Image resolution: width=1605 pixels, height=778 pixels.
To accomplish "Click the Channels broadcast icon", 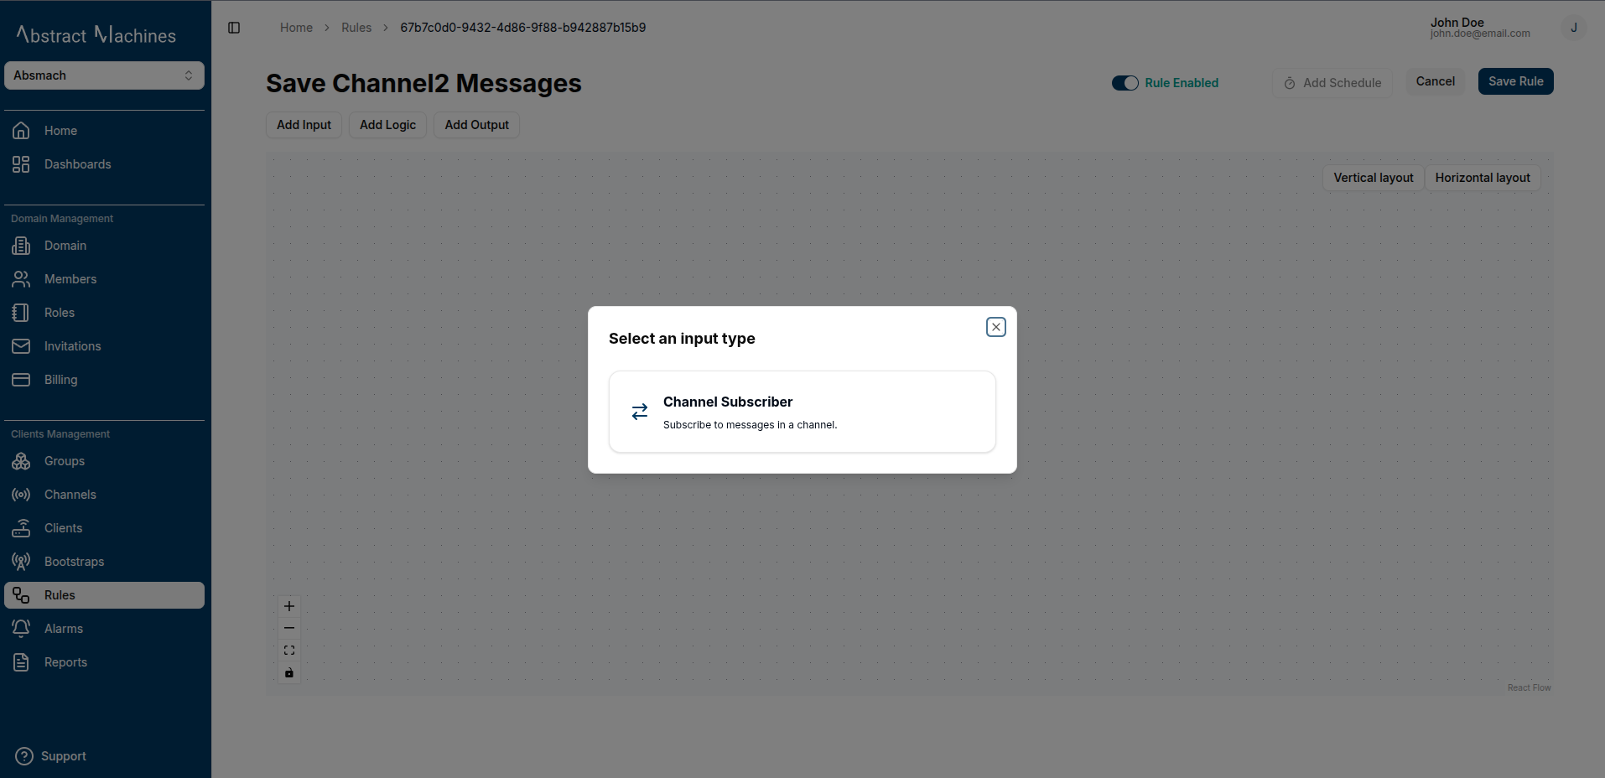I will pyautogui.click(x=21, y=495).
